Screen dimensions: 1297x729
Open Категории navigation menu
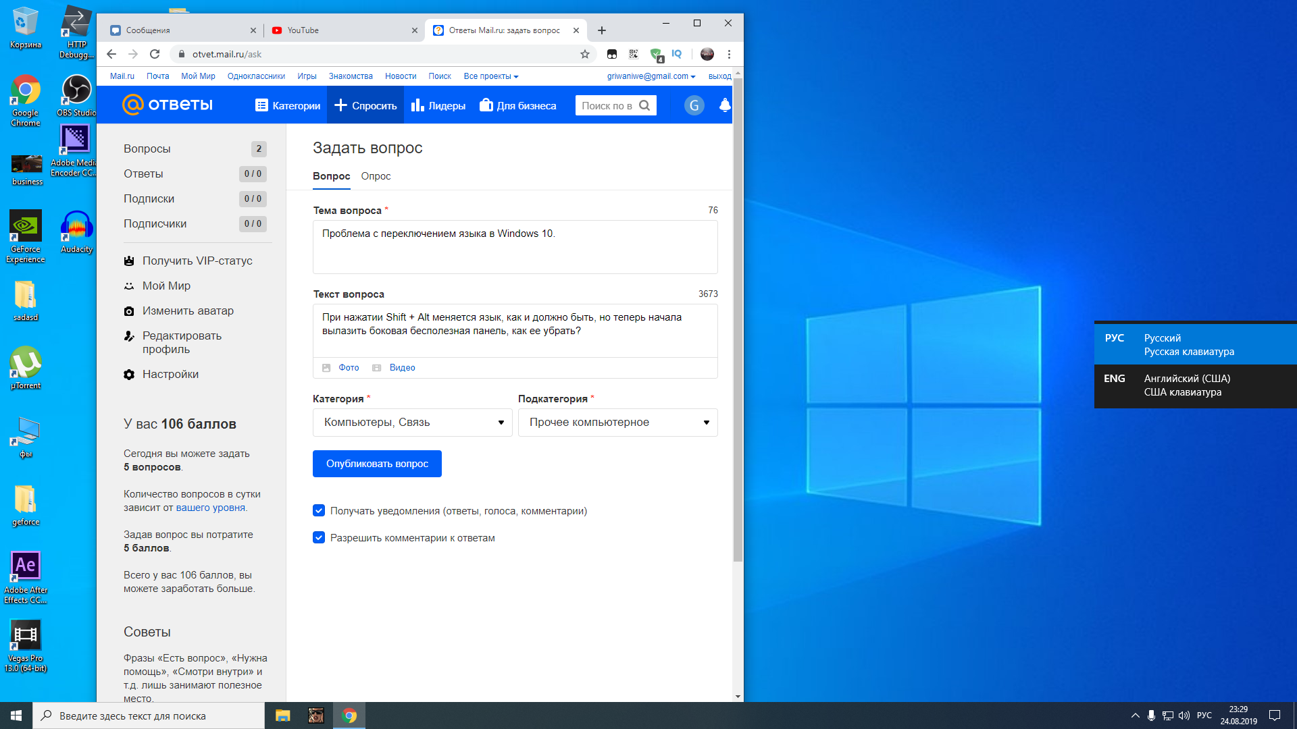click(288, 106)
